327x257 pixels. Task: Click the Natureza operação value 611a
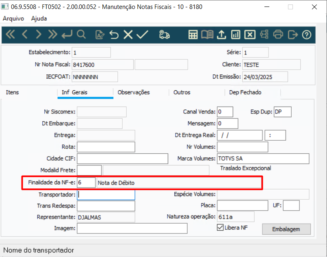click(236, 217)
